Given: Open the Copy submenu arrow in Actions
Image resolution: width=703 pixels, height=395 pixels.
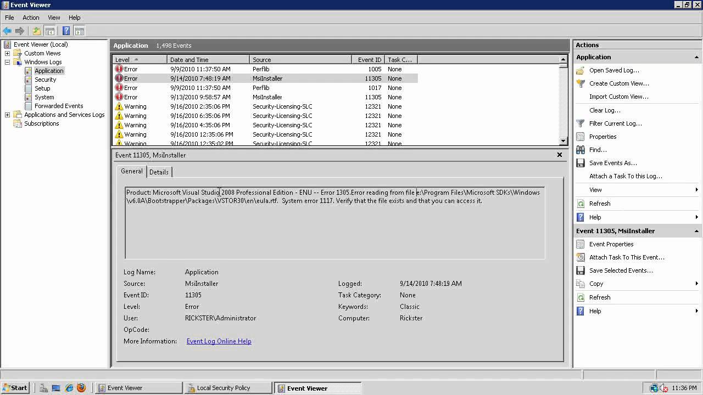Looking at the screenshot, I should click(x=696, y=284).
